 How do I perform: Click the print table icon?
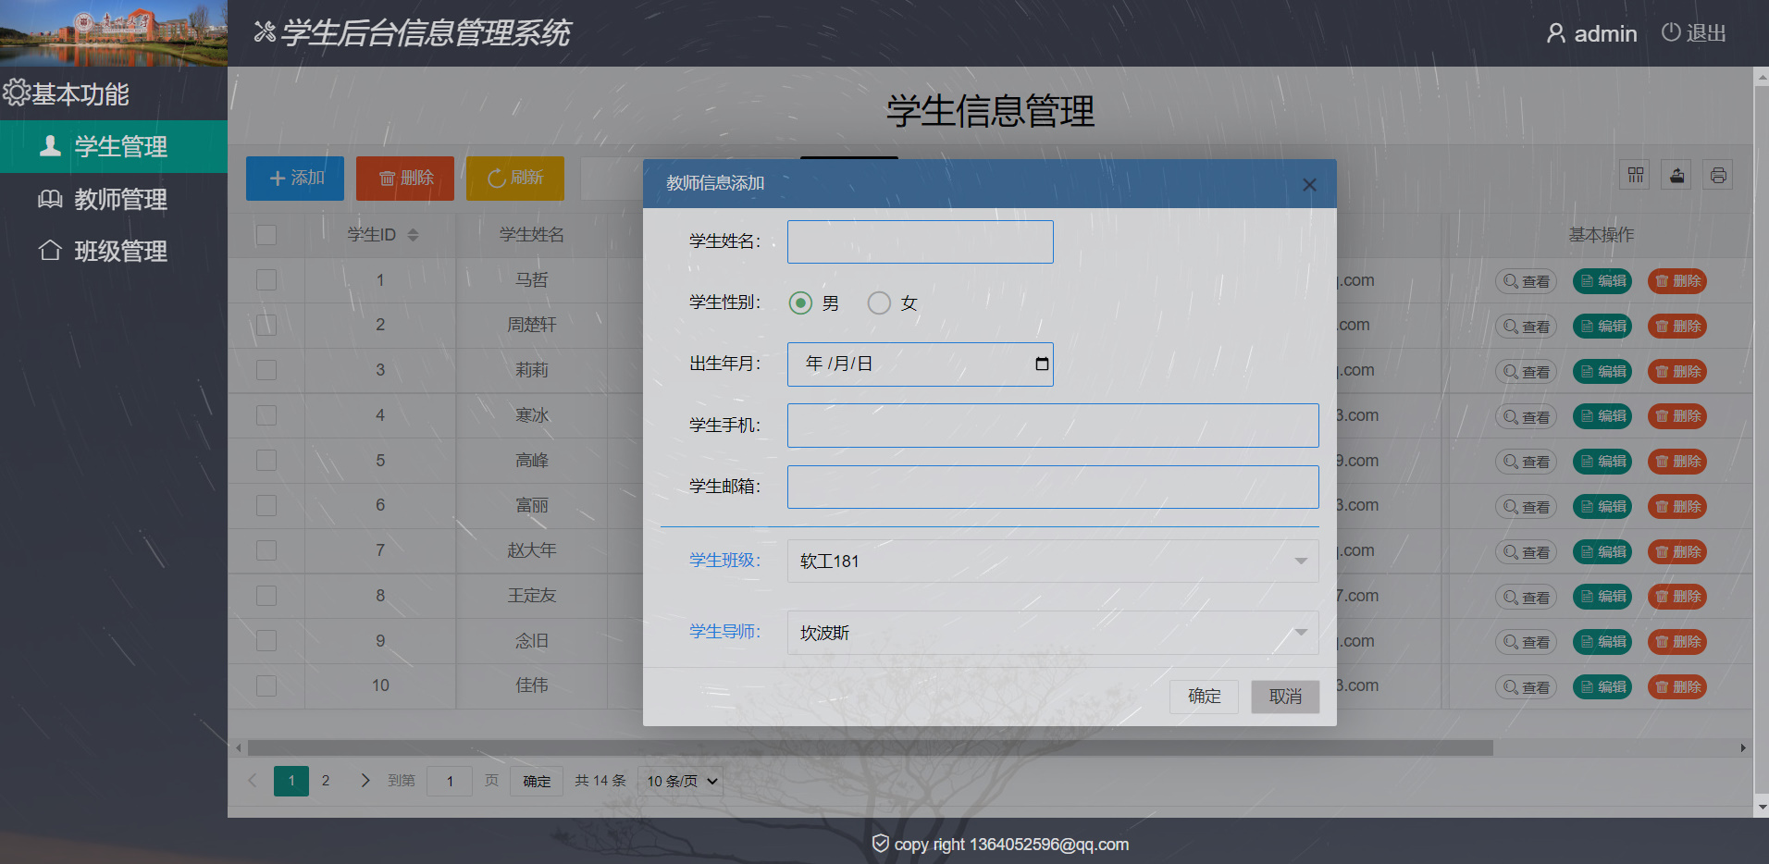(1718, 175)
